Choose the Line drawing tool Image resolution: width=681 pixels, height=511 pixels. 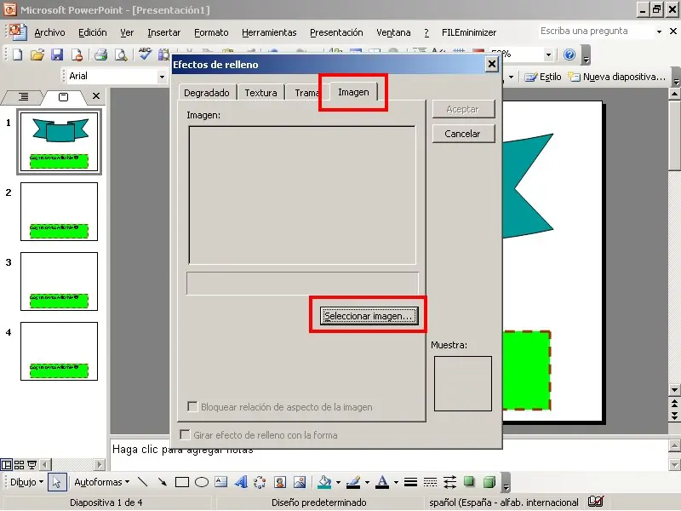(142, 482)
